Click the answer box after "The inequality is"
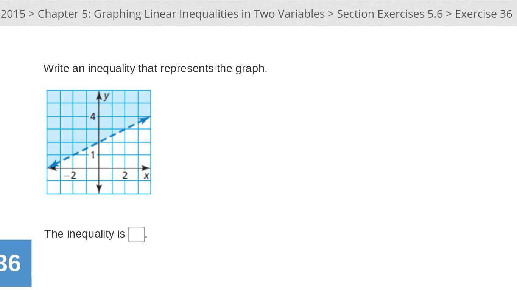517x290 pixels. (x=136, y=234)
